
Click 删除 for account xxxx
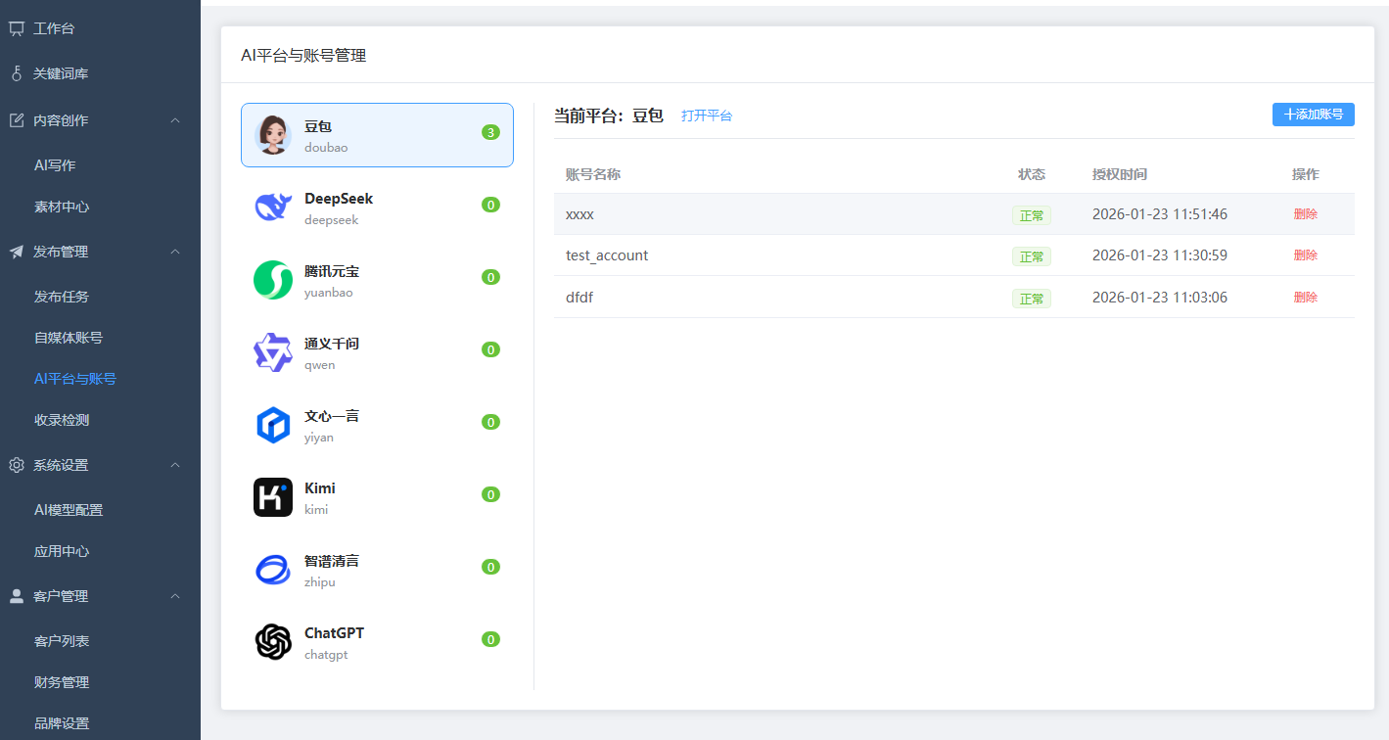(1305, 214)
